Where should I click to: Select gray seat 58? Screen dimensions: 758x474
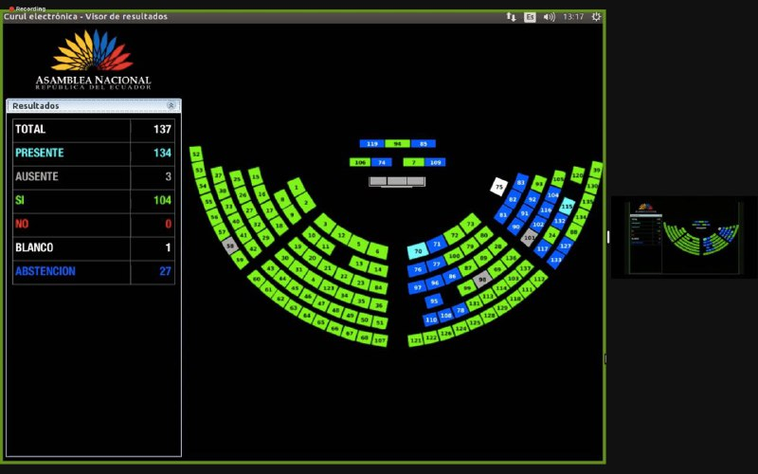(230, 246)
